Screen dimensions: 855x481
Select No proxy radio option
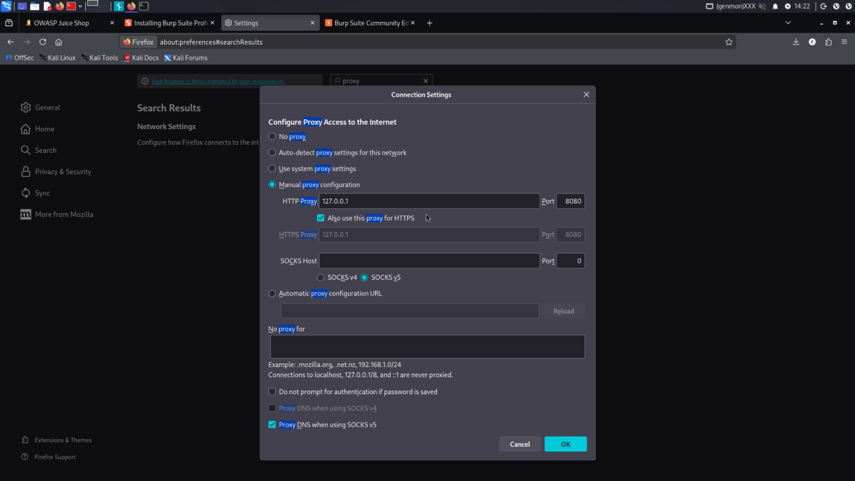[272, 136]
